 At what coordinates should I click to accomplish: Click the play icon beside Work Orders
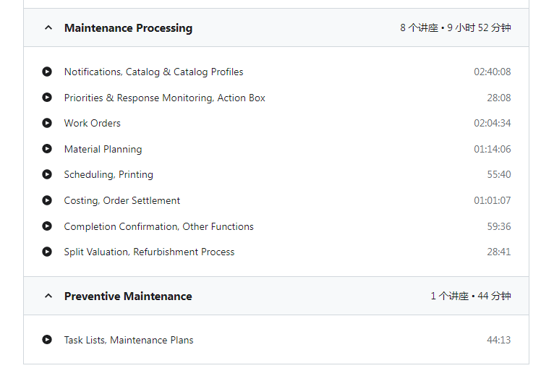[x=47, y=123]
